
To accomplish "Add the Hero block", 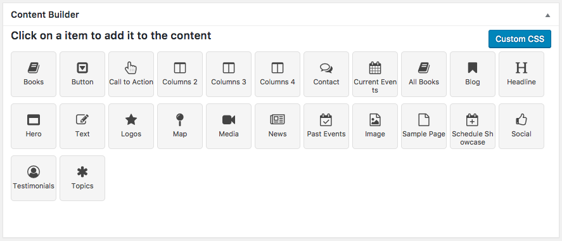I will (34, 126).
